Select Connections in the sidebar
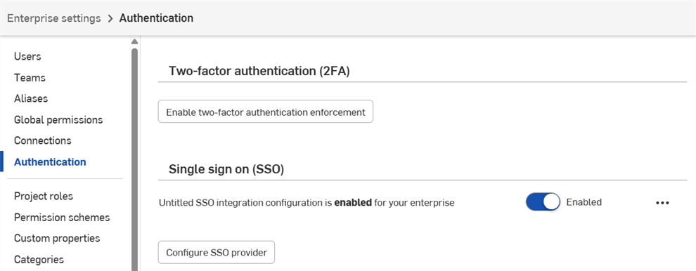The image size is (696, 271). click(x=43, y=140)
